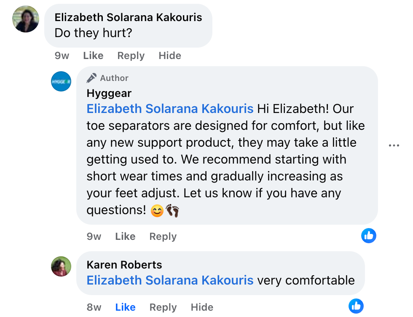Click the like reaction icon on Hyggear's reply
413x317 pixels.
369,236
